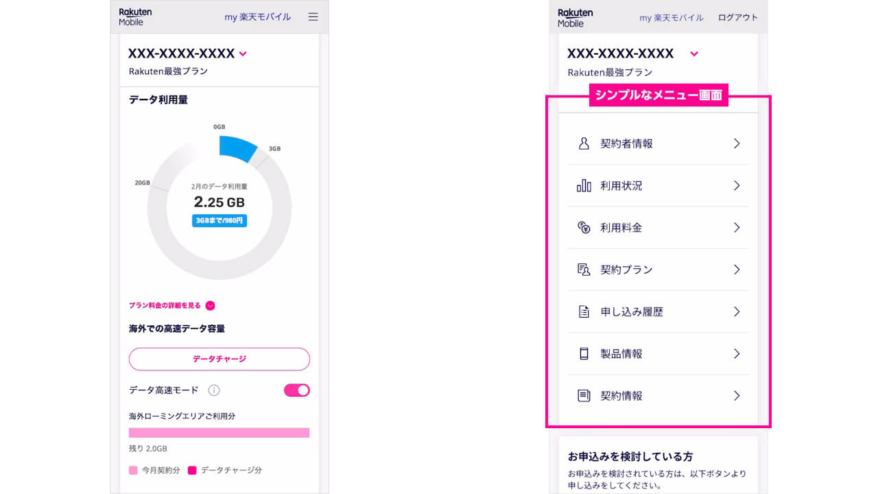Click the データ高速モード info icon
The height and width of the screenshot is (494, 878).
click(x=214, y=390)
